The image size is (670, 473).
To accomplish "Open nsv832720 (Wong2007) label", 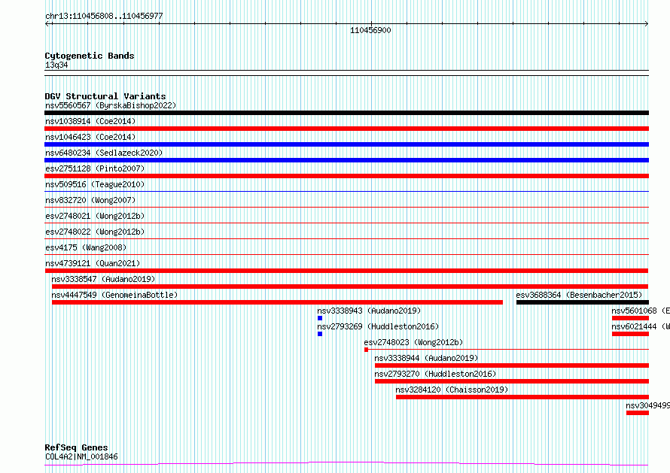I will click(90, 200).
